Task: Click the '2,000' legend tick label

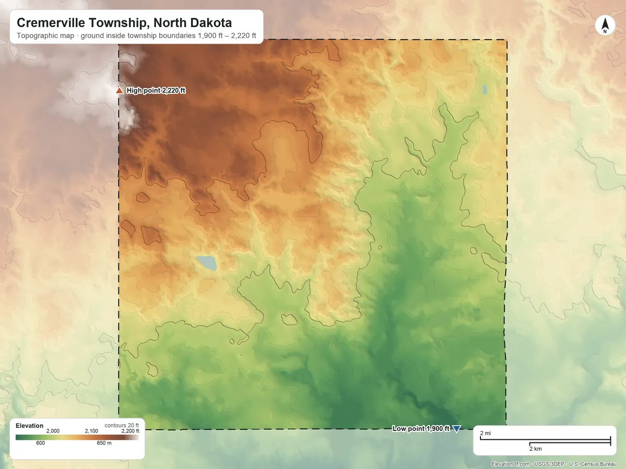Action: click(53, 431)
